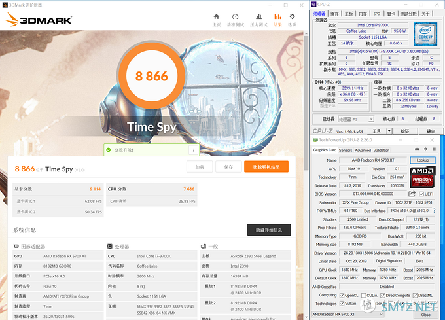Click the orange 8 866 score circle
Viewport: 445px width, 320px height.
pyautogui.click(x=152, y=76)
